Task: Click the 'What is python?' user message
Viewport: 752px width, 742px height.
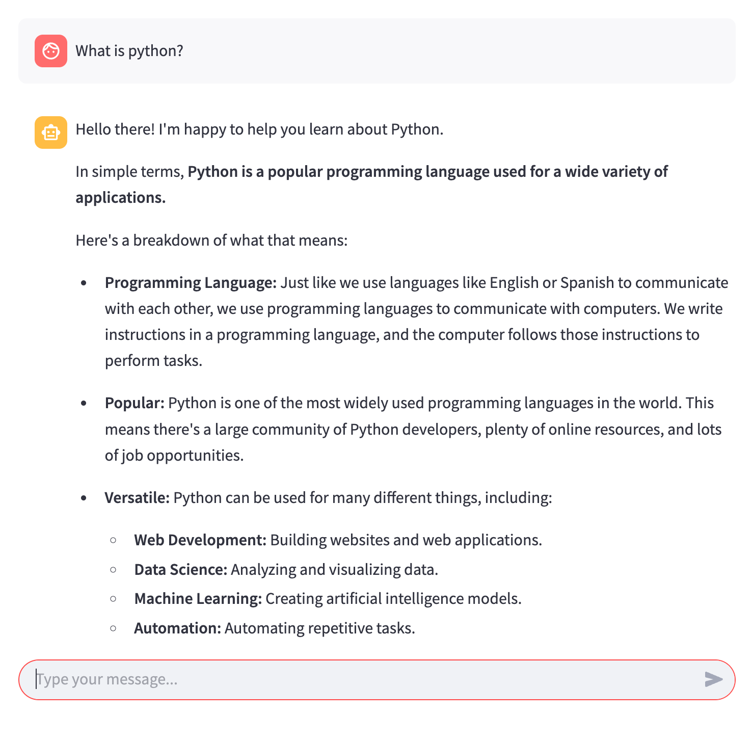Action: click(129, 51)
